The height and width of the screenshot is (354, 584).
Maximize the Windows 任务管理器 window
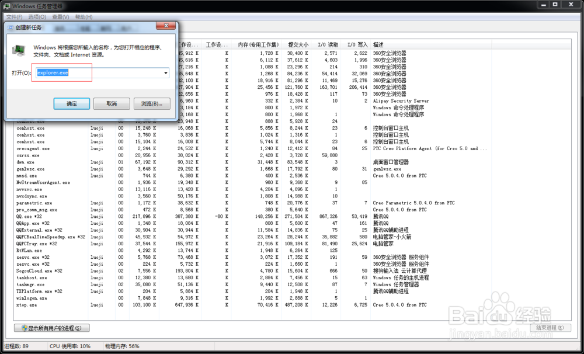point(555,5)
